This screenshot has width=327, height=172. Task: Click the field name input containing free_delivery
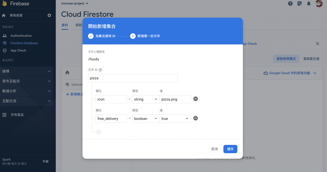[x=111, y=119]
